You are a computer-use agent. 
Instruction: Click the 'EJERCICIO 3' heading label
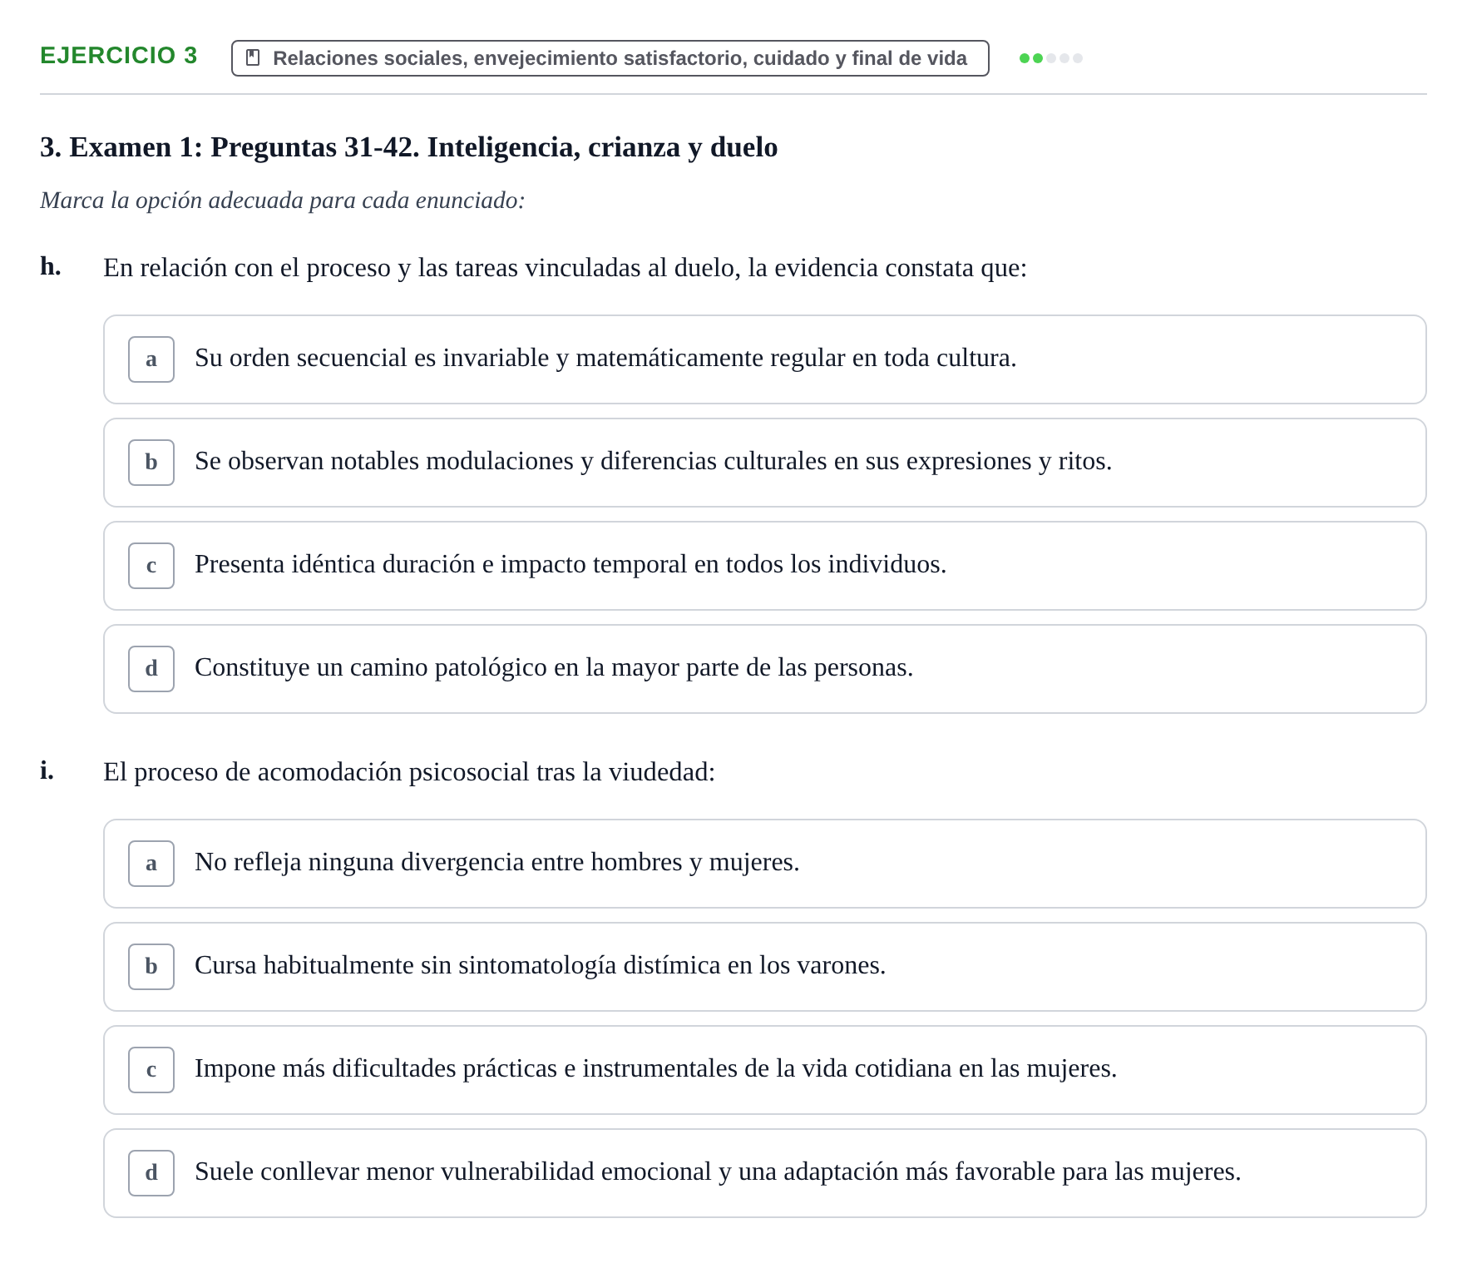[119, 56]
